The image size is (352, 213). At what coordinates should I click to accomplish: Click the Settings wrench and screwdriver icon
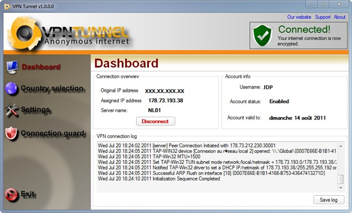tap(12, 110)
